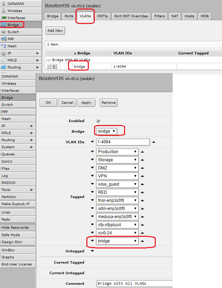Image resolution: width=222 pixels, height=288 pixels.
Task: Click the up arrow beside VLAN IDs field
Action: click(154, 142)
